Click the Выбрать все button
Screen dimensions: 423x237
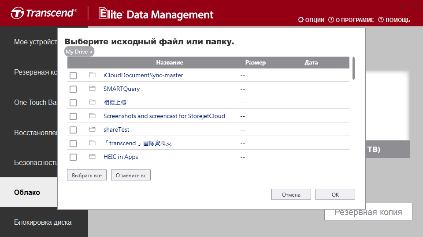[87, 175]
